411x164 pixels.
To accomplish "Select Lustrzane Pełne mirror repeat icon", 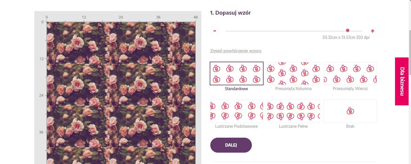I will 293,111.
